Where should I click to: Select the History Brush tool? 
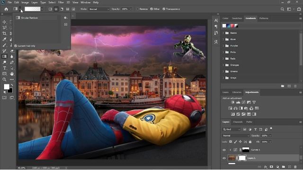4,51
